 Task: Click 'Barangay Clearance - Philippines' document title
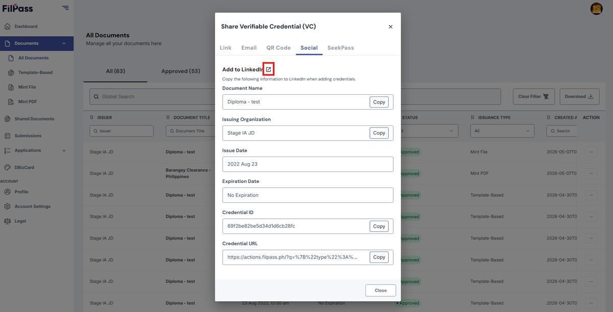click(188, 173)
